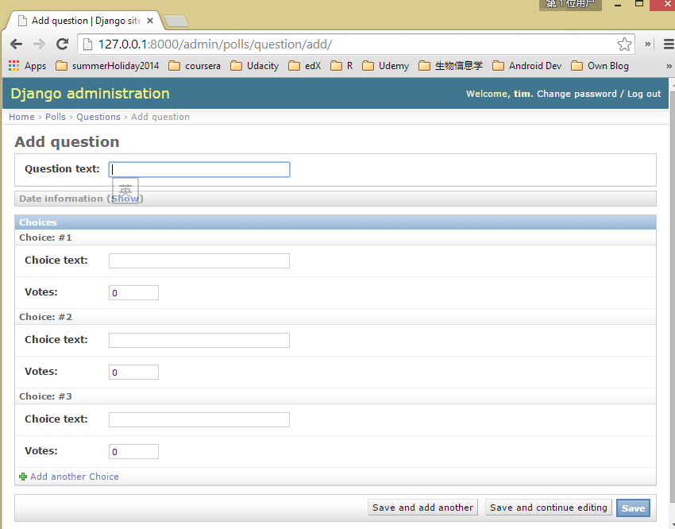Focus Choice #2 Votes field
This screenshot has width=675, height=529.
coord(133,373)
